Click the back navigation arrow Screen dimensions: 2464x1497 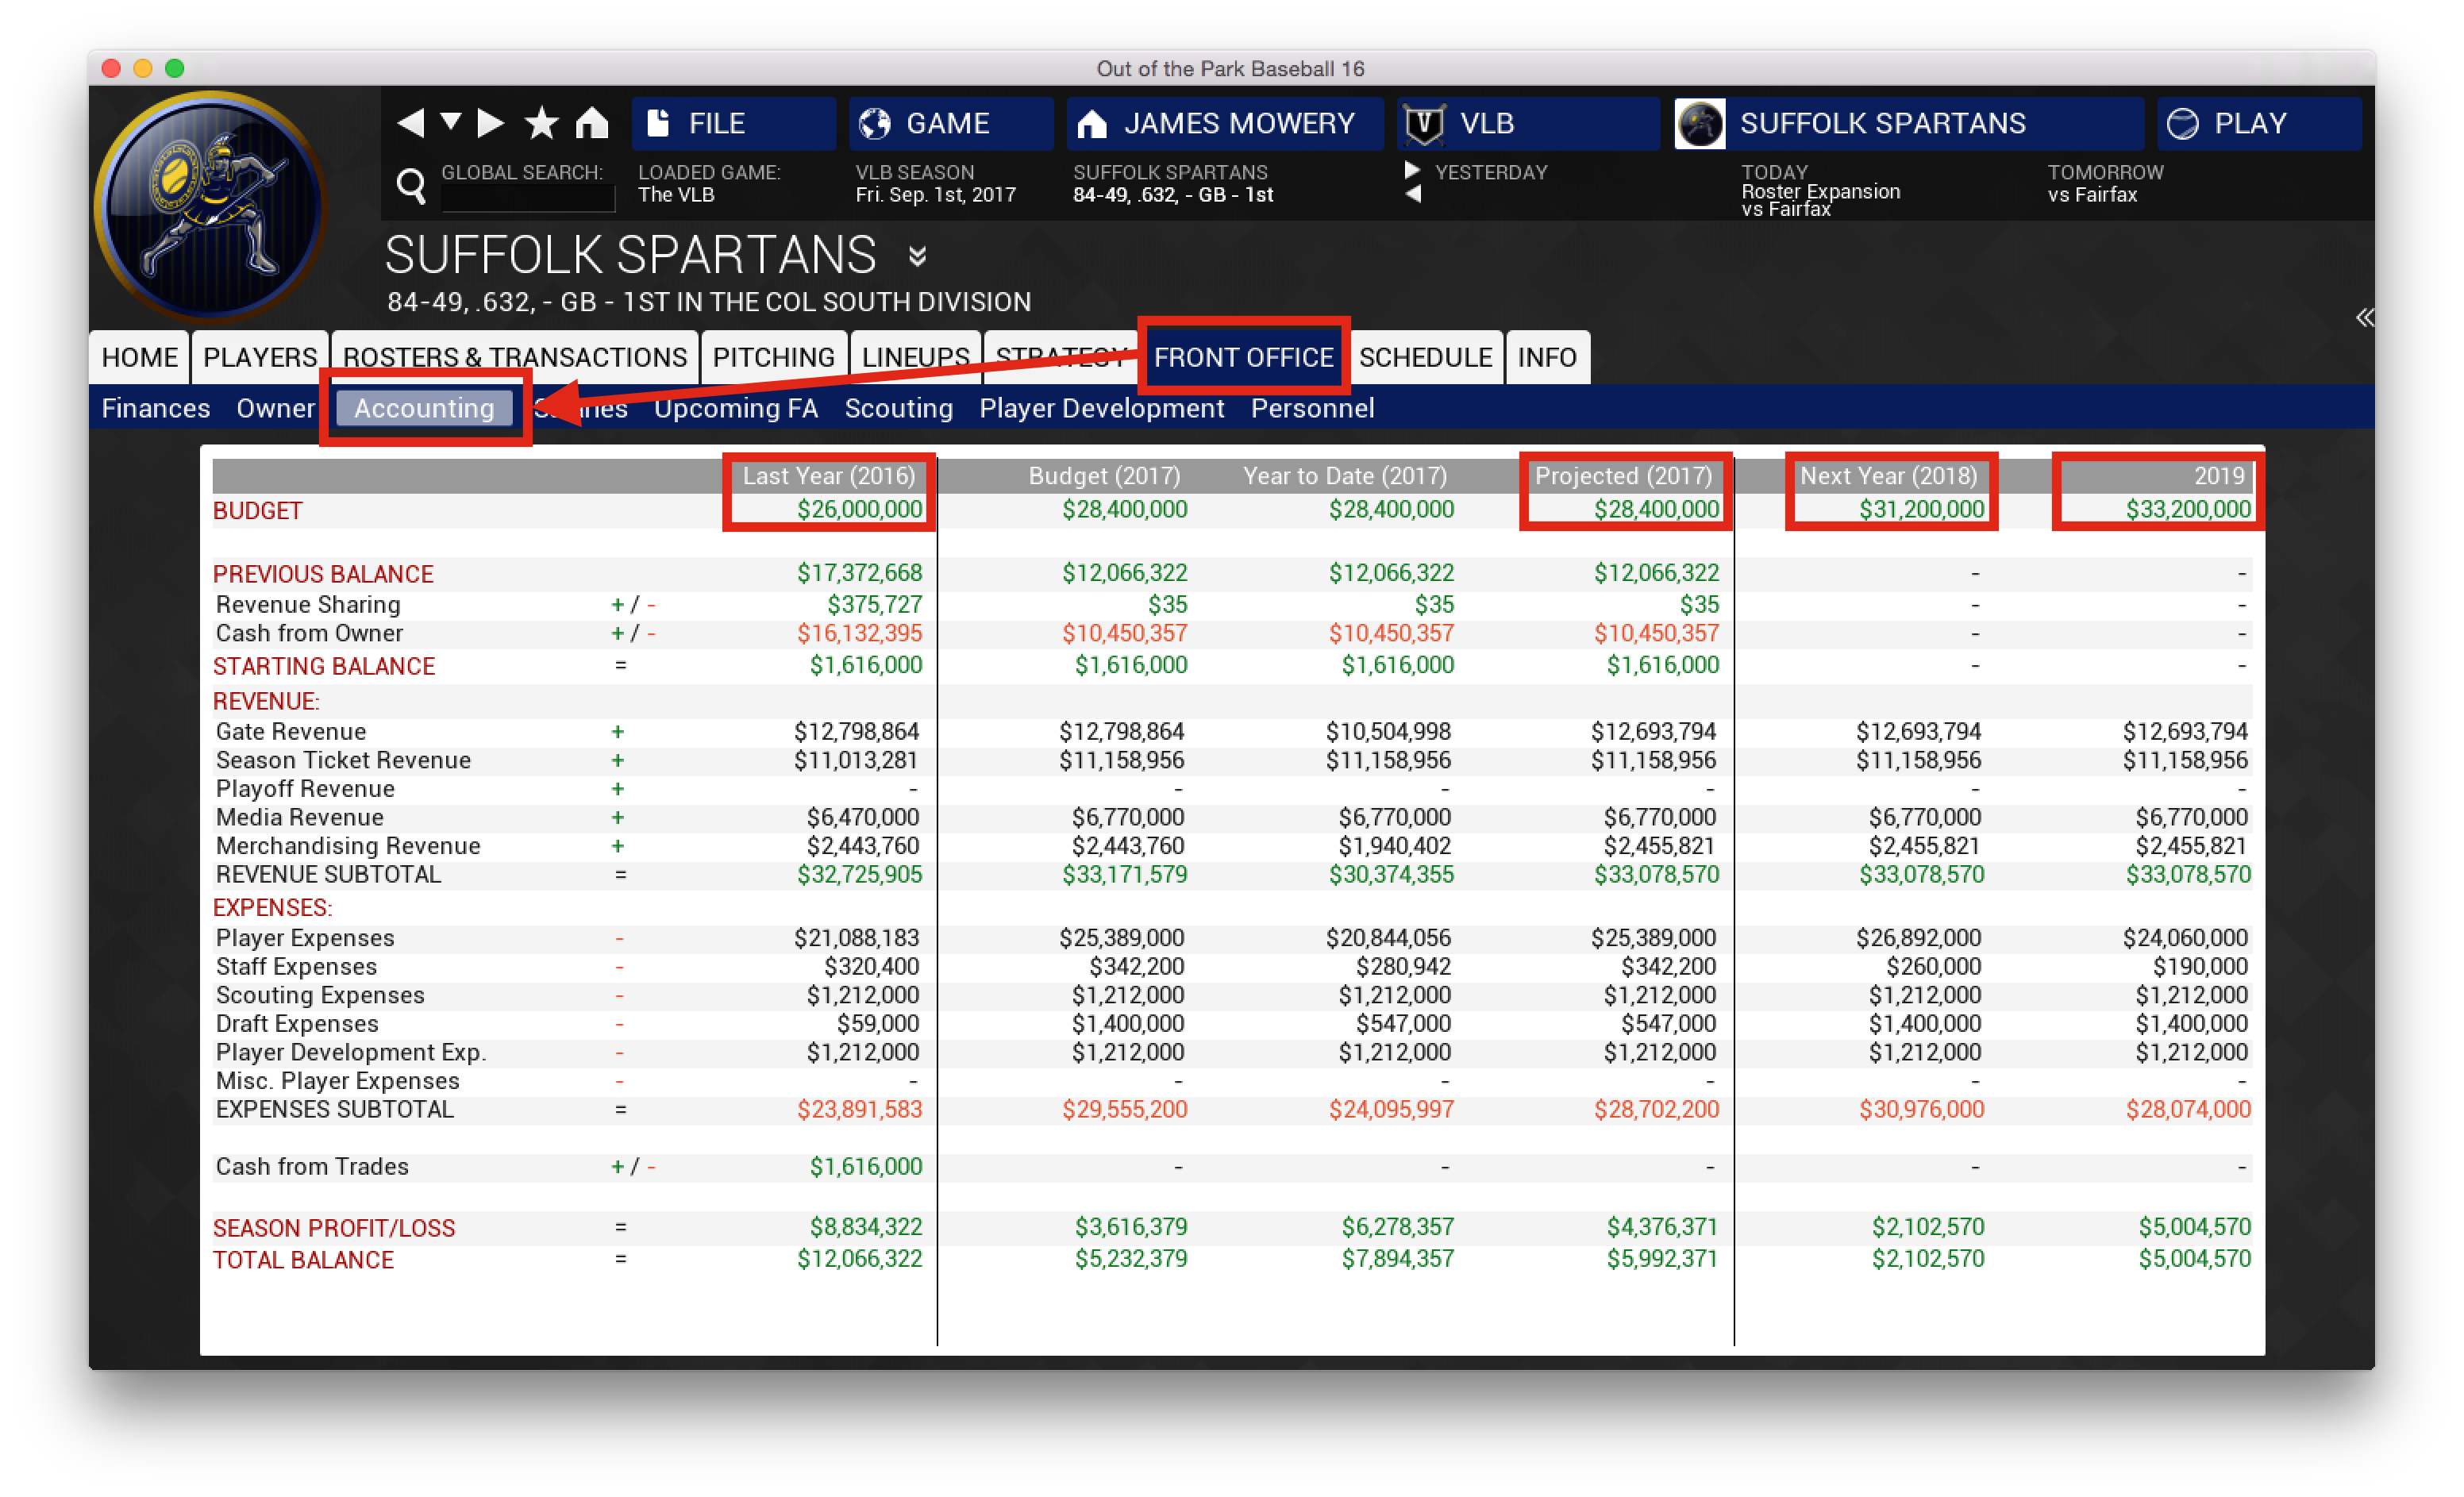click(x=411, y=123)
